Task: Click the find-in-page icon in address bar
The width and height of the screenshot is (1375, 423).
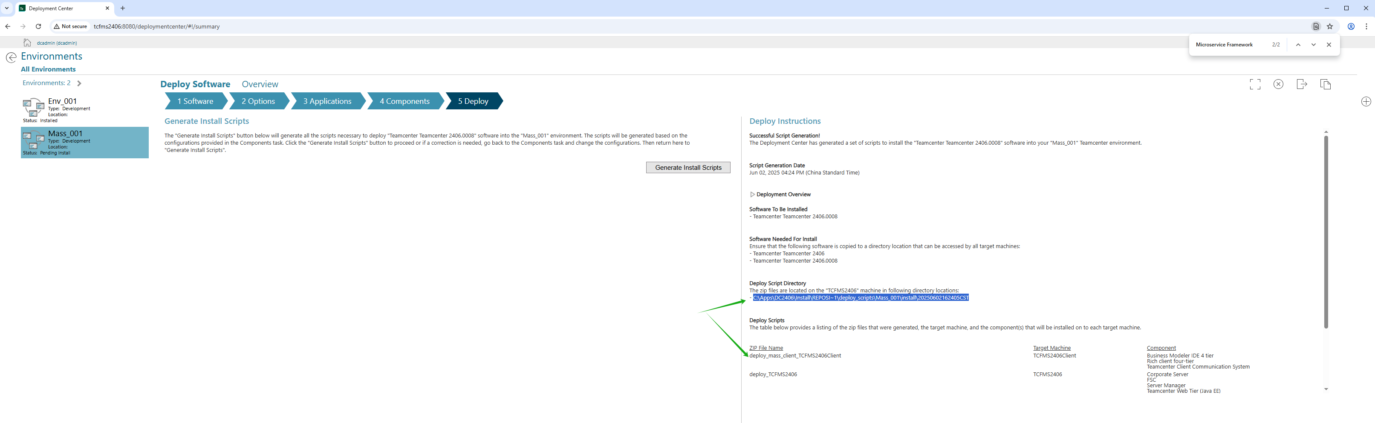Action: (1316, 26)
